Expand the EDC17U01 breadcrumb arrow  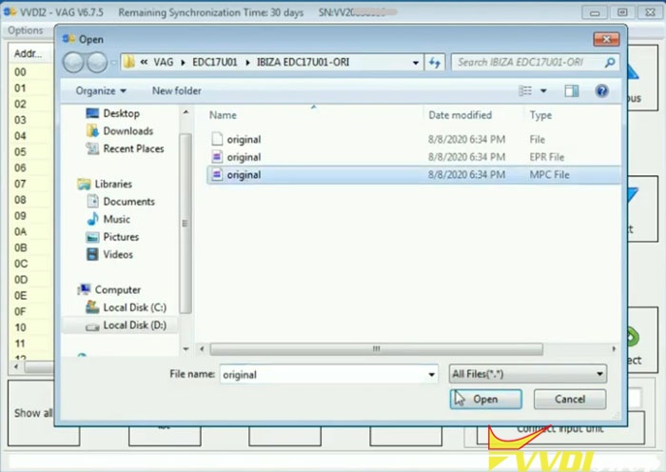[247, 63]
